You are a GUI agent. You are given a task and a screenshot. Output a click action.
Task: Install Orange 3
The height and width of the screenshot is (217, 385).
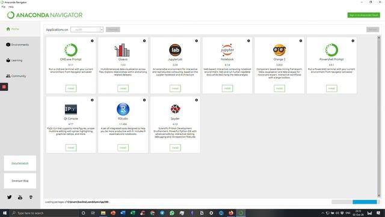279,89
